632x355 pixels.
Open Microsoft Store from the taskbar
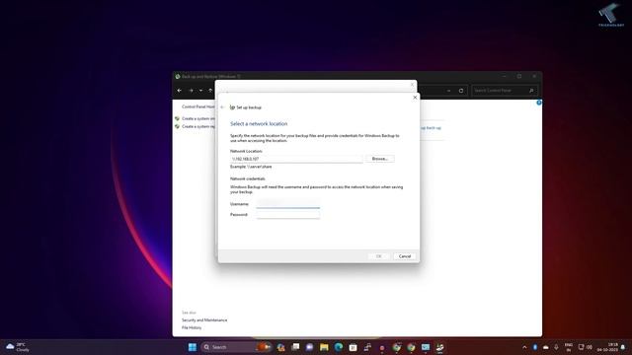pos(354,347)
